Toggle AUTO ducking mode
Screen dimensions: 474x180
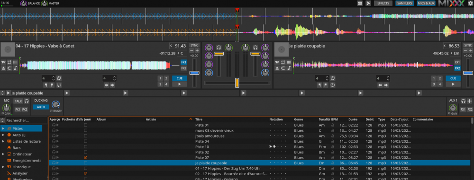41,107
